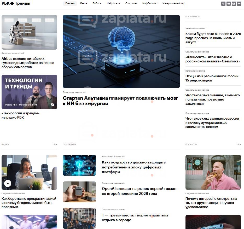Open the Altman startup brain headline
Viewport: 244px width, 229px height.
click(120, 101)
